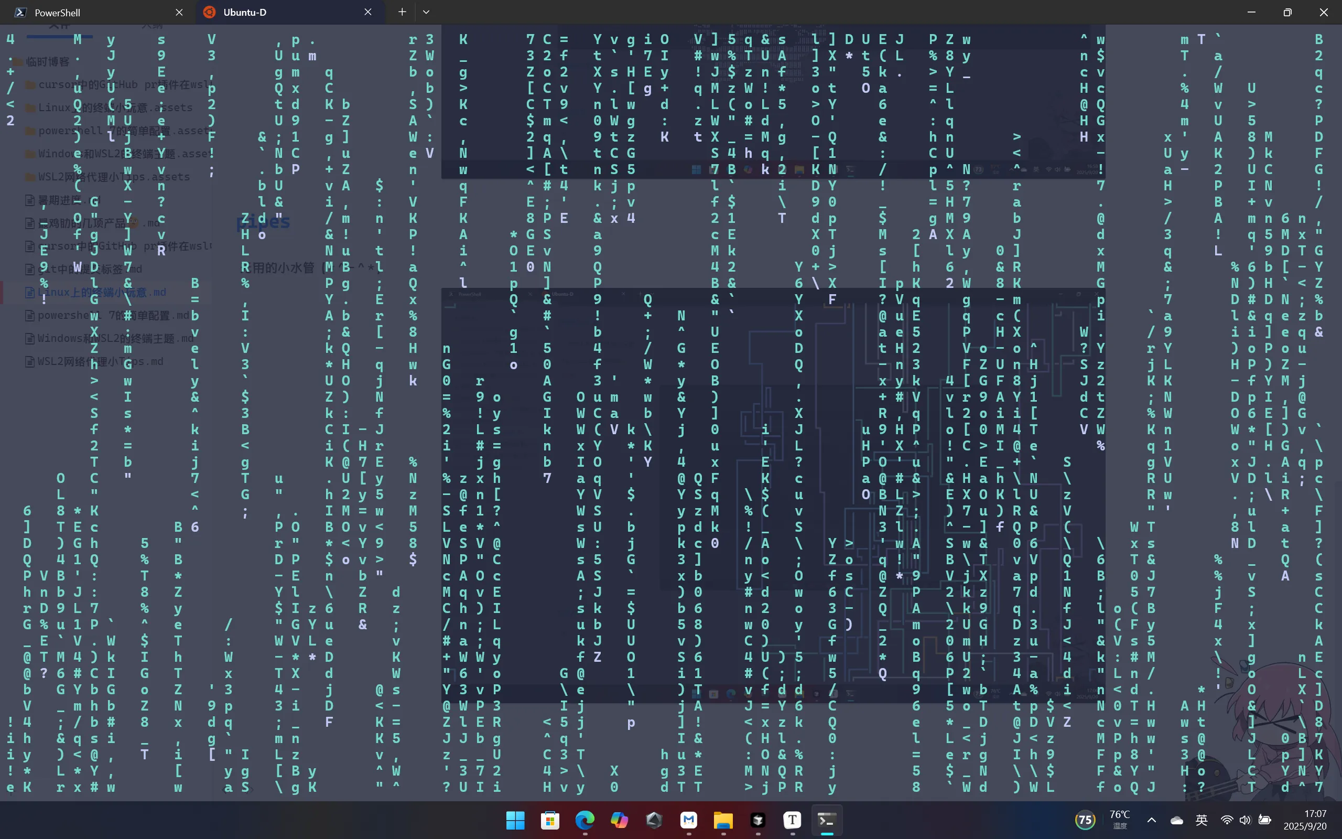1342x839 pixels.
Task: Open the Windows Start menu
Action: [515, 820]
